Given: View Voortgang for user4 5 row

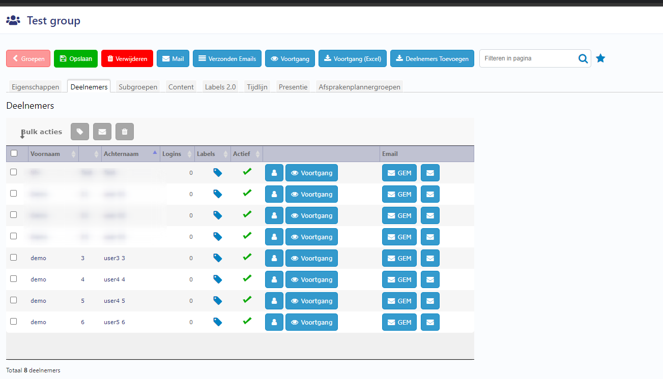Looking at the screenshot, I should pos(311,301).
